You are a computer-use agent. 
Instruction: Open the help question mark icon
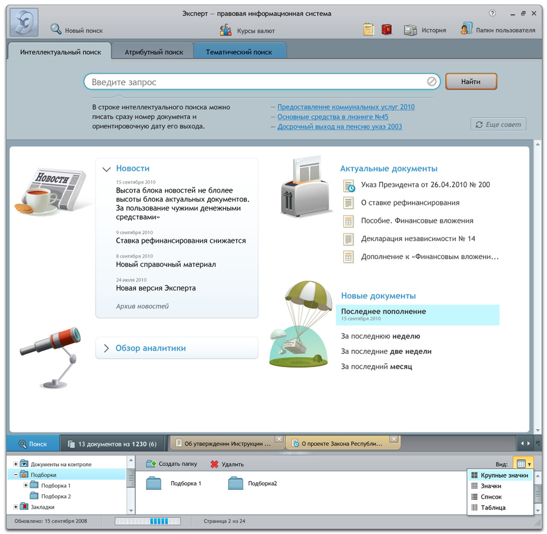(492, 13)
